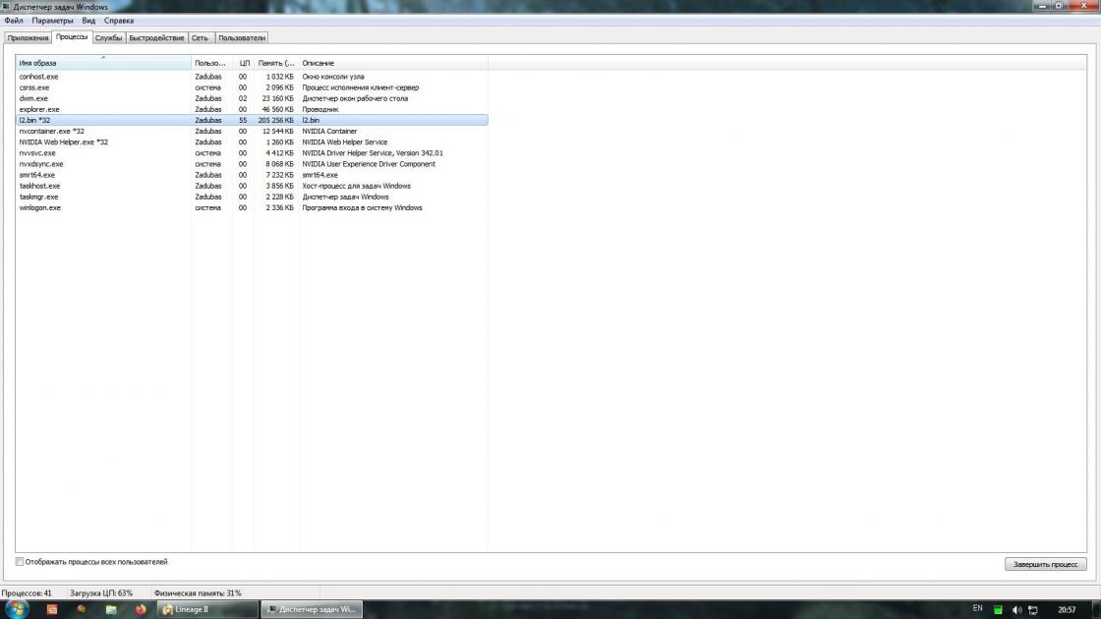Enable 'Отображать процессы всех пользователей' checkbox
This screenshot has height=619, width=1101.
pos(20,562)
